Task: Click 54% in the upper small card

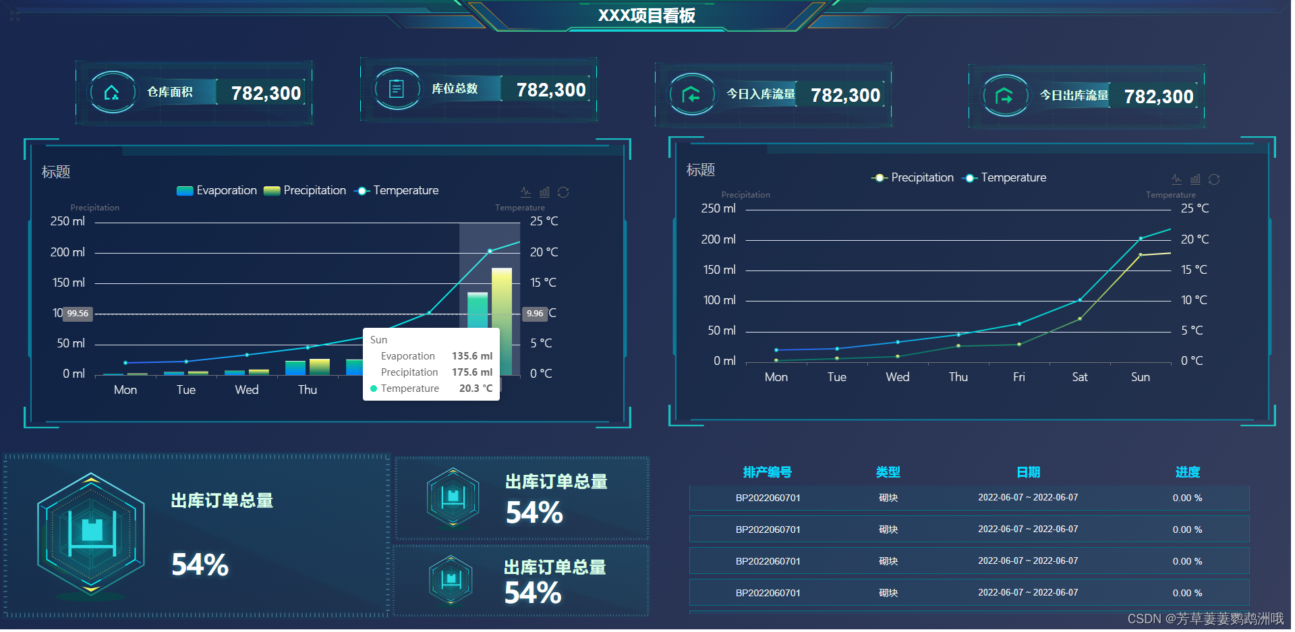Action: 534,513
